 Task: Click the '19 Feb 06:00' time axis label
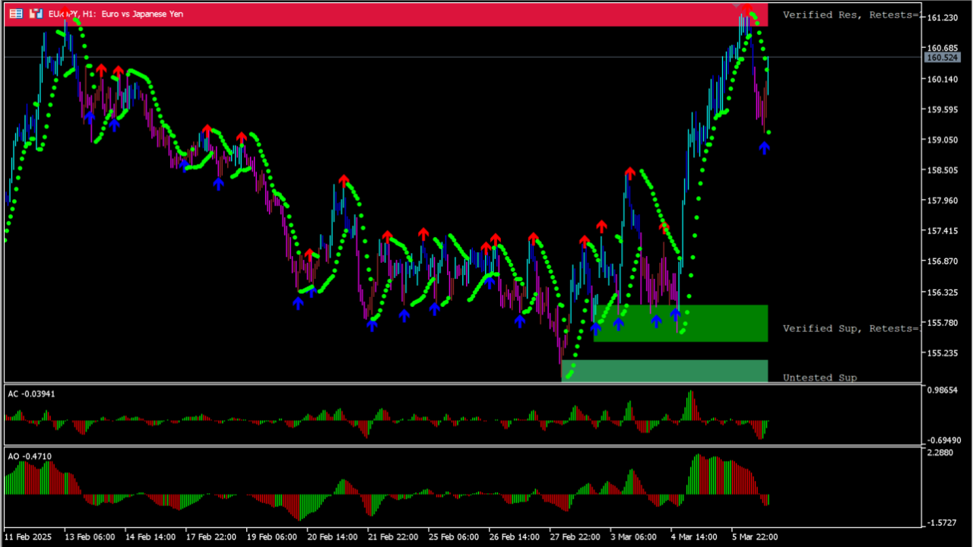(273, 537)
